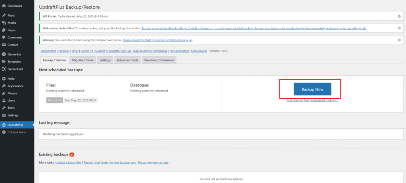Click Rescan remote storage link
The image size is (406, 183).
(153, 162)
